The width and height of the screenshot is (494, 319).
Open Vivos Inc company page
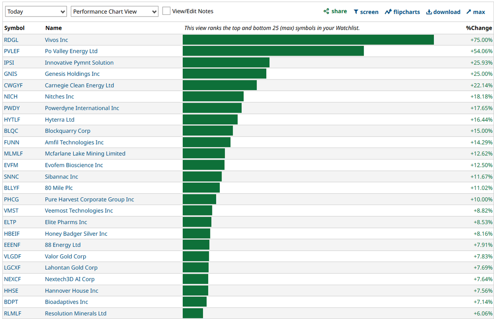click(x=56, y=40)
